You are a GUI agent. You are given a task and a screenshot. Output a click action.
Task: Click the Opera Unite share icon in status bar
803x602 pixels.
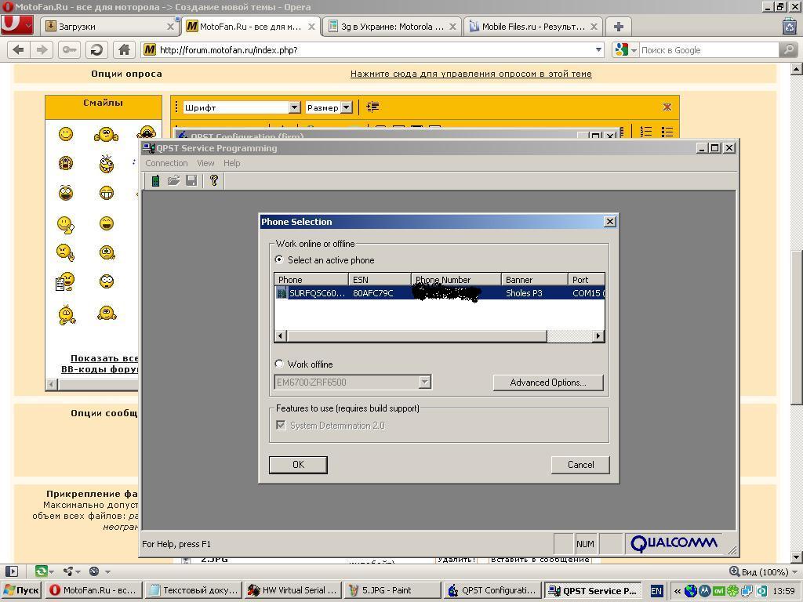[68, 571]
